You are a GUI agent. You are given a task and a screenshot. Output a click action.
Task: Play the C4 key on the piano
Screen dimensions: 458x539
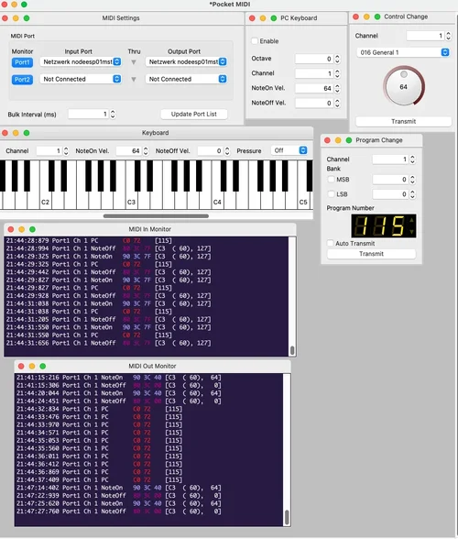pyautogui.click(x=217, y=202)
